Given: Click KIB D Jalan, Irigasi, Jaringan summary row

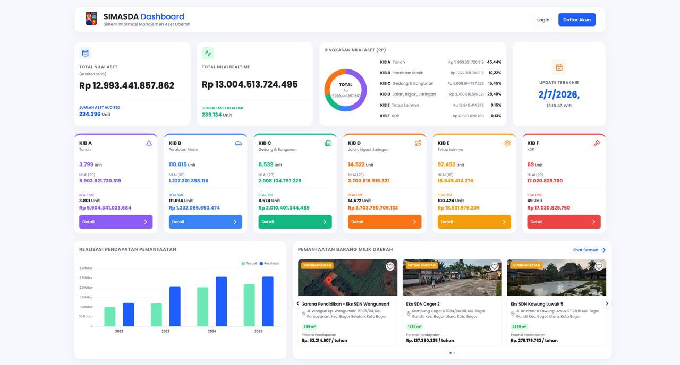Looking at the screenshot, I should tap(440, 94).
